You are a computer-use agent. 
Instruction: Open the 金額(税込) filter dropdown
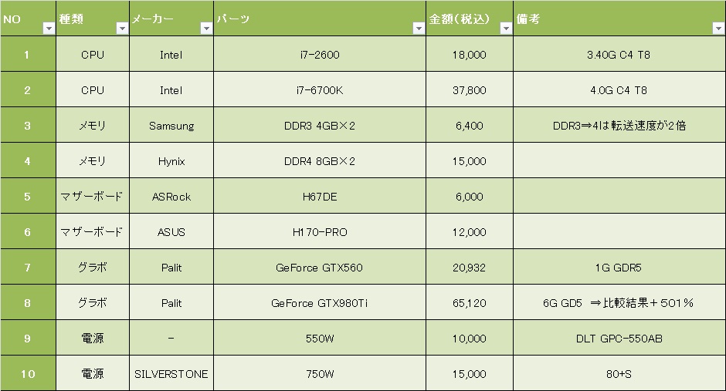coord(505,29)
